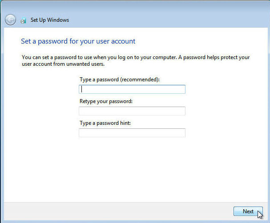Click the text cursor inside the password field

pyautogui.click(x=82, y=89)
